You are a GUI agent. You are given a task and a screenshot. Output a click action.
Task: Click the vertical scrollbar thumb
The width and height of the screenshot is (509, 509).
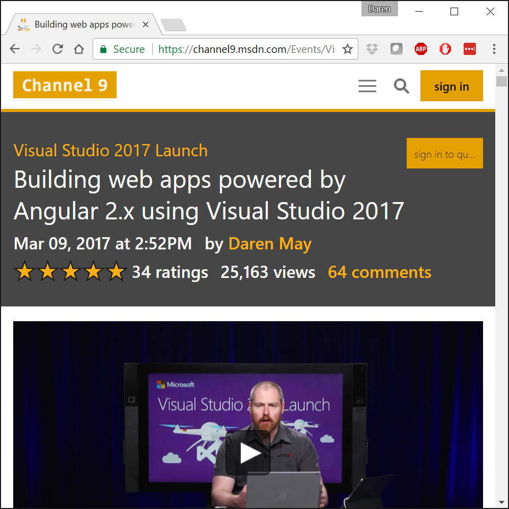pyautogui.click(x=501, y=81)
